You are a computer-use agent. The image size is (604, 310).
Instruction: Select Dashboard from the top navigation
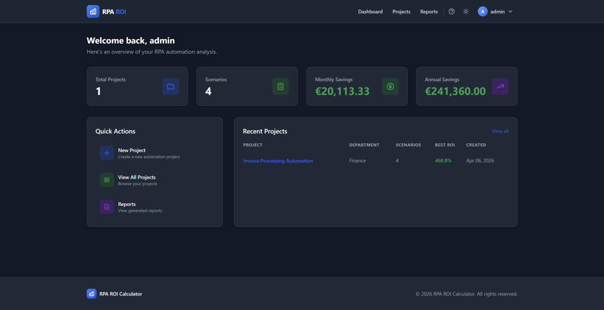click(370, 11)
